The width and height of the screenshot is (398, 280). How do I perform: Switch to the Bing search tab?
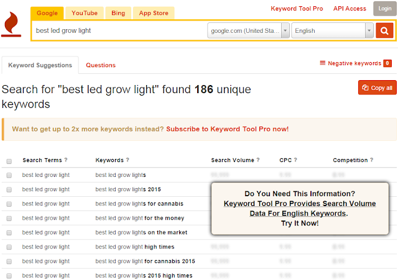point(118,13)
